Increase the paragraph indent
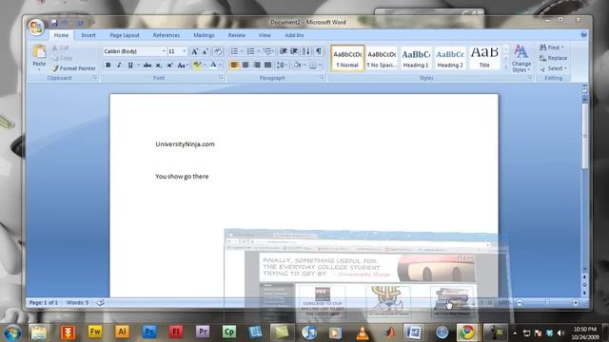This screenshot has height=342, width=609. (294, 51)
